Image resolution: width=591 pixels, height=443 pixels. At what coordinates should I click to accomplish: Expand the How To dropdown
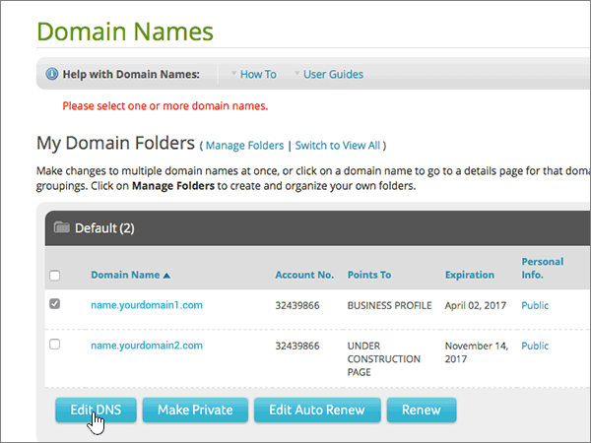pos(254,74)
